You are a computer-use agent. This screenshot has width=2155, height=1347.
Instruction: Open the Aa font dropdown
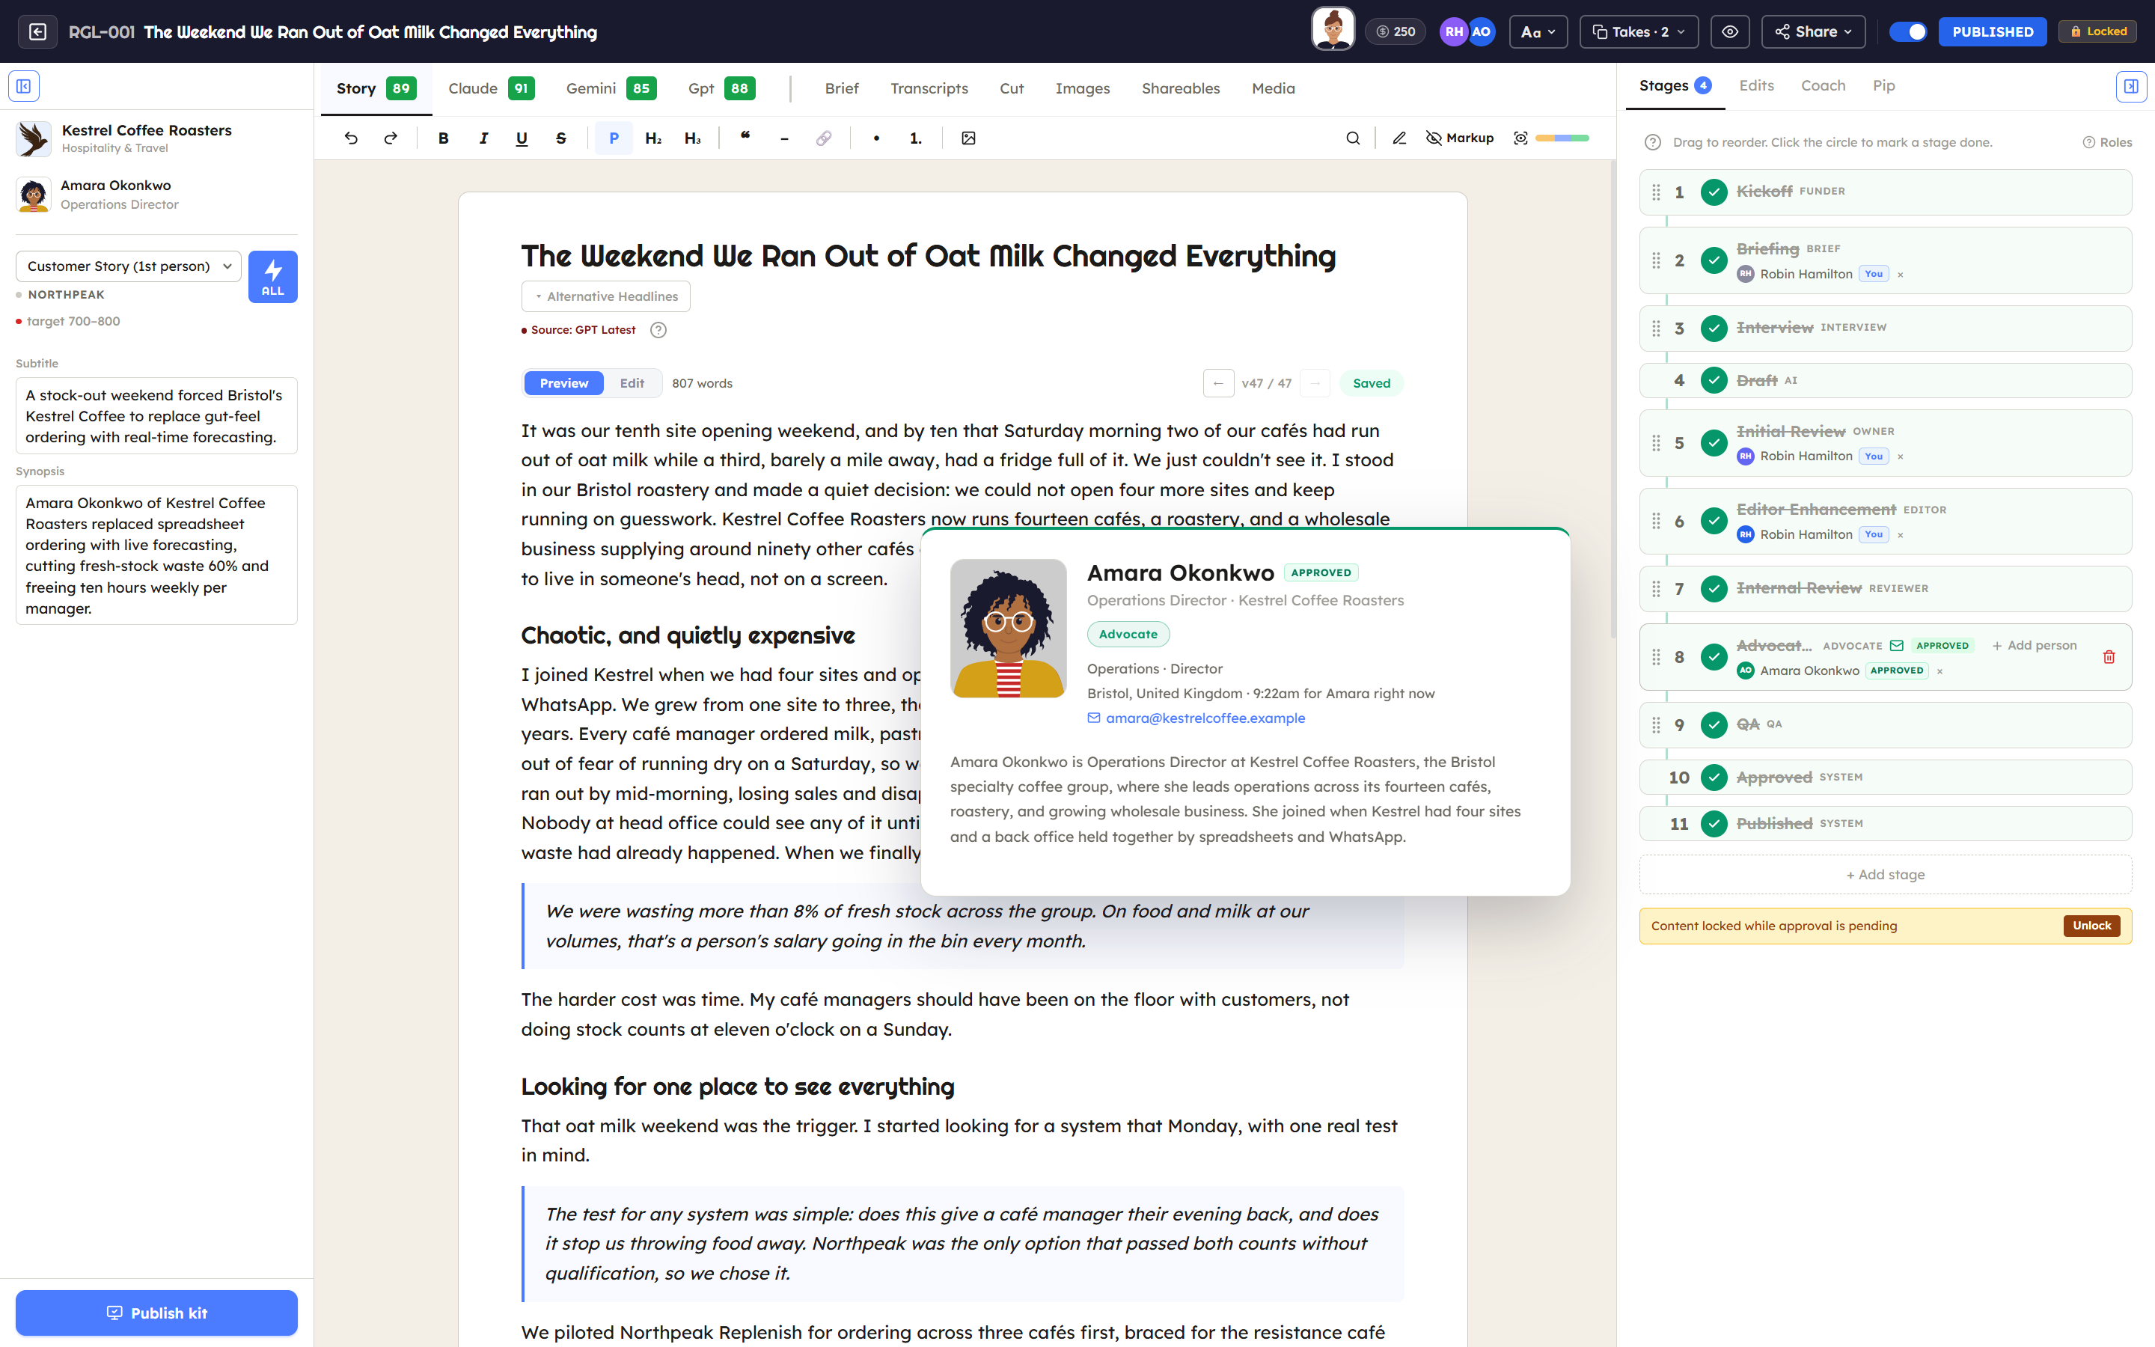point(1538,31)
